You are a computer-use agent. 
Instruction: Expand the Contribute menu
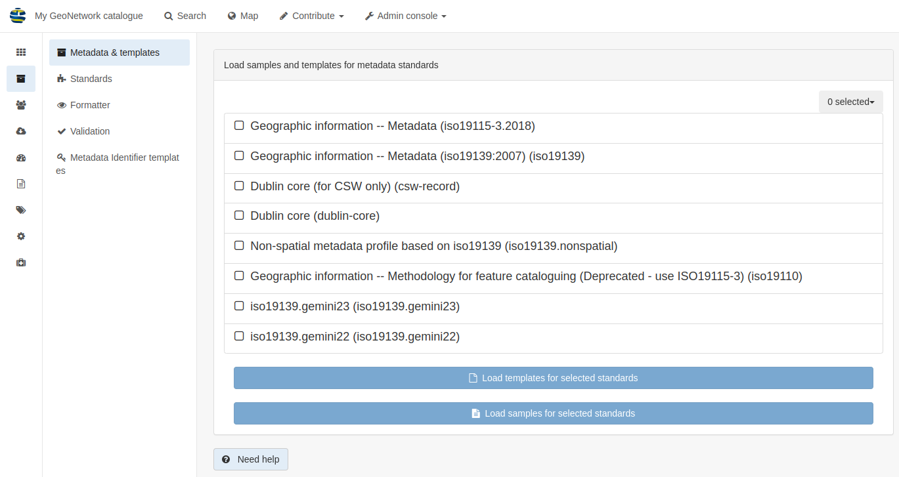[311, 16]
